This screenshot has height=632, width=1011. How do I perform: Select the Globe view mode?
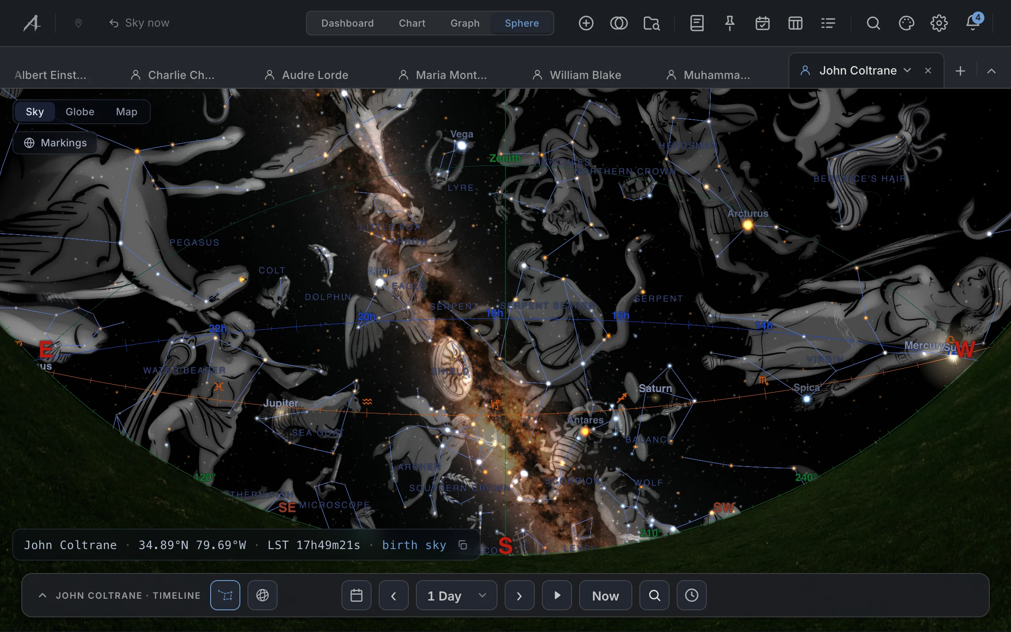point(80,112)
